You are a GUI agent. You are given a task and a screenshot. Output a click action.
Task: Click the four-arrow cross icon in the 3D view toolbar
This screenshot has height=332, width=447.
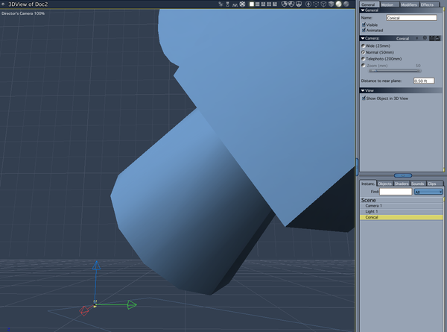pos(242,4)
